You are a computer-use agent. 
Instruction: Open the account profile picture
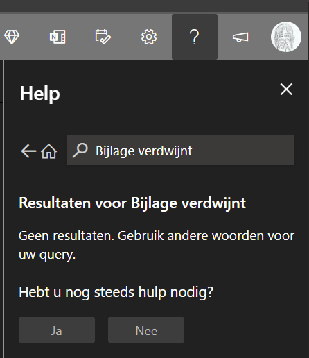(286, 37)
